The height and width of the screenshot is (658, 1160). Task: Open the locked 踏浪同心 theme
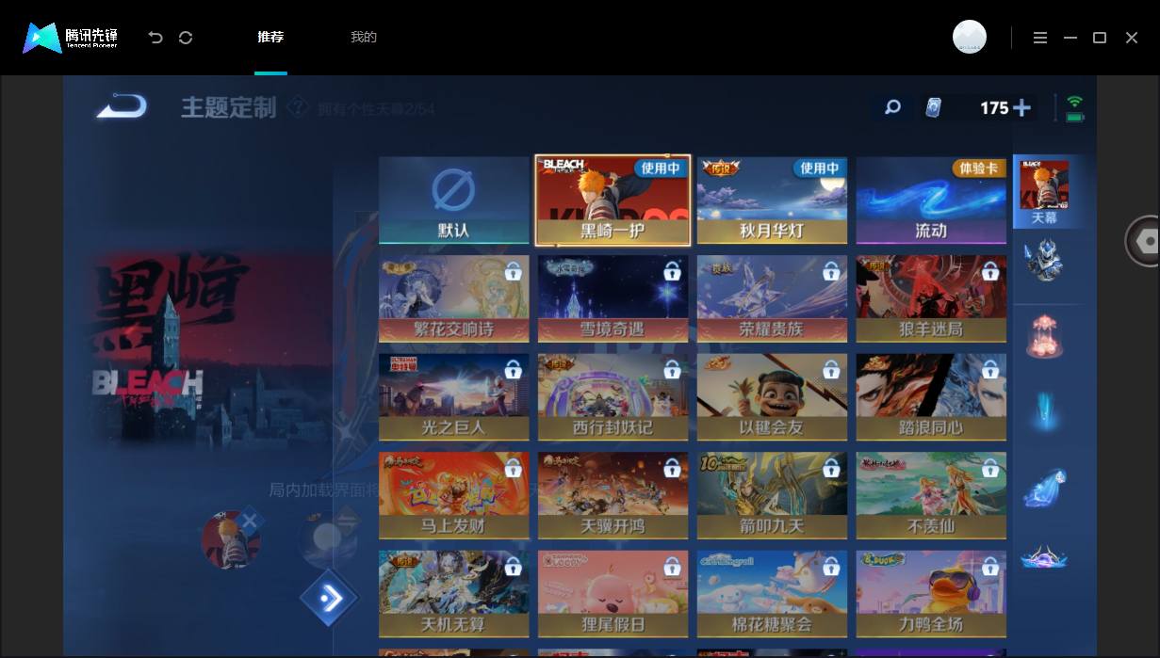(x=931, y=397)
